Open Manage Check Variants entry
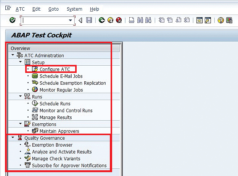Screen dimensions: 238x176 coord(56,159)
